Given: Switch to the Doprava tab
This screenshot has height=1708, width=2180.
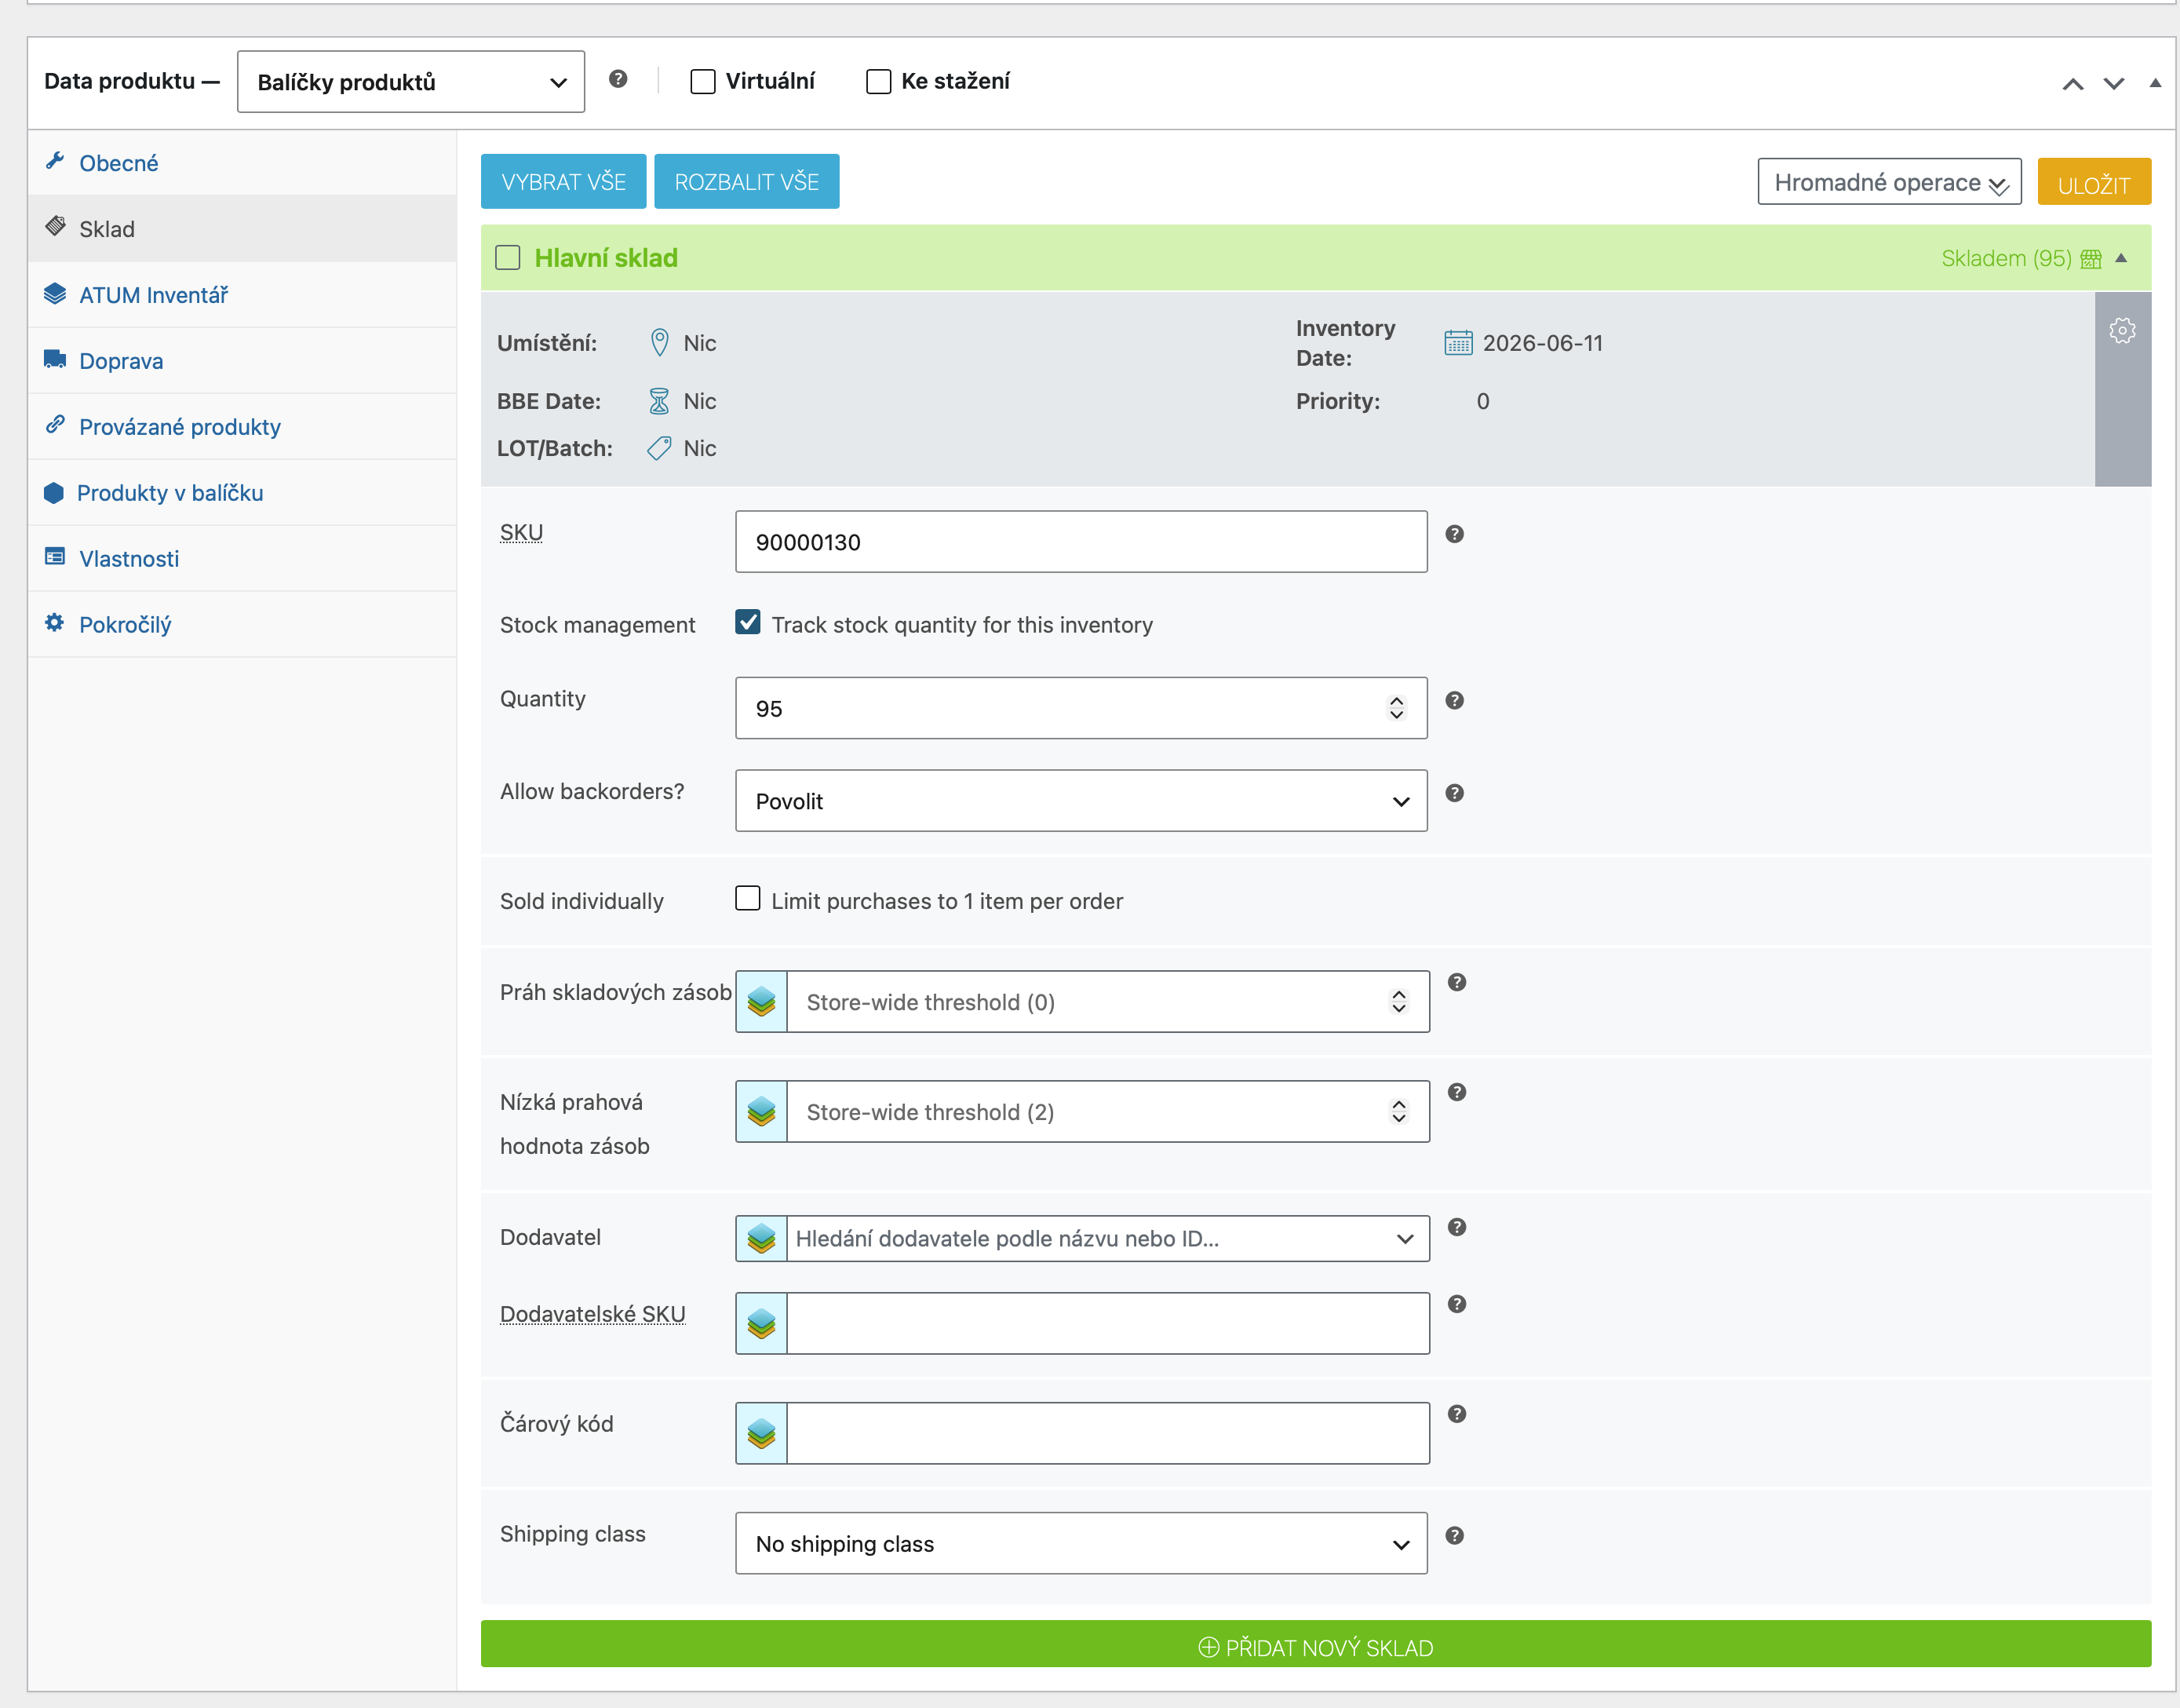Looking at the screenshot, I should coord(242,361).
